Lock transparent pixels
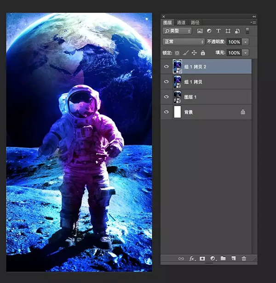 [178, 53]
